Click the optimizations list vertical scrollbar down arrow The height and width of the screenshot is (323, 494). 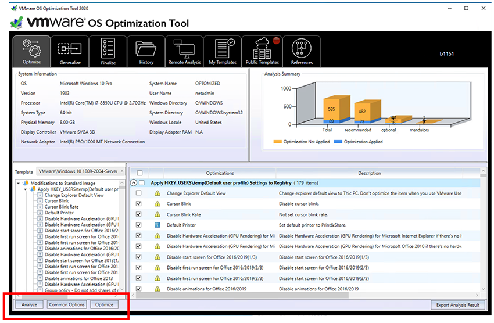[484, 289]
